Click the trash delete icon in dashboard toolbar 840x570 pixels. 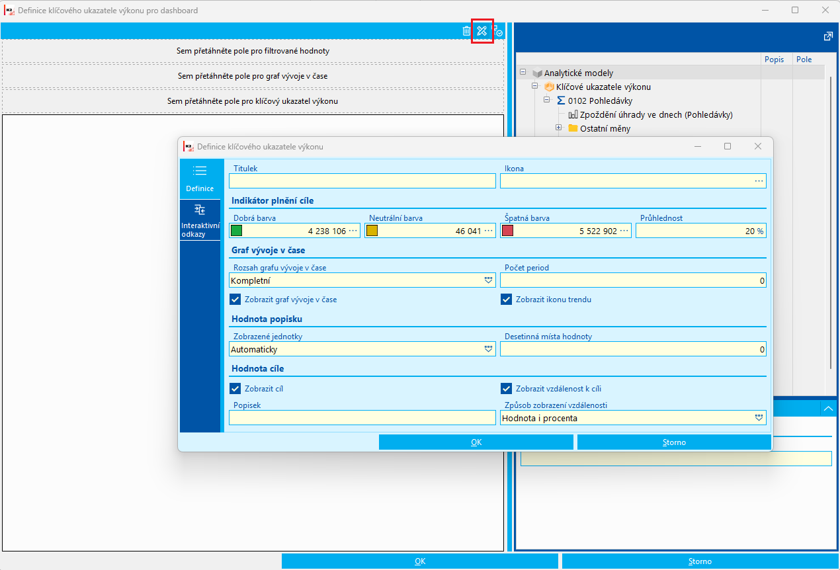point(466,31)
